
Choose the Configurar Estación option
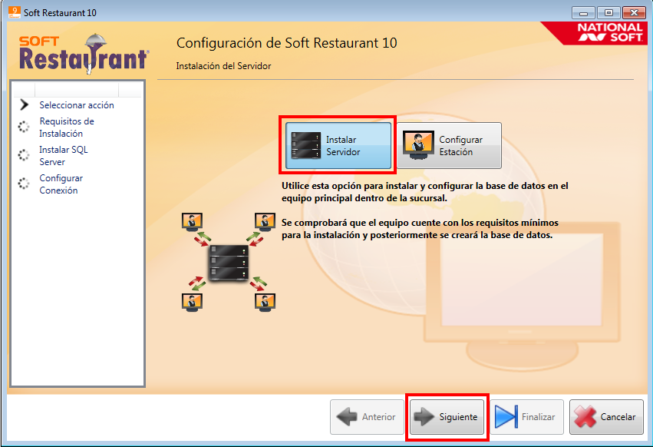(449, 145)
